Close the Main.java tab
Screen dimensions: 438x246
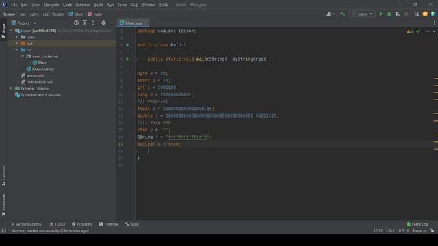(146, 23)
